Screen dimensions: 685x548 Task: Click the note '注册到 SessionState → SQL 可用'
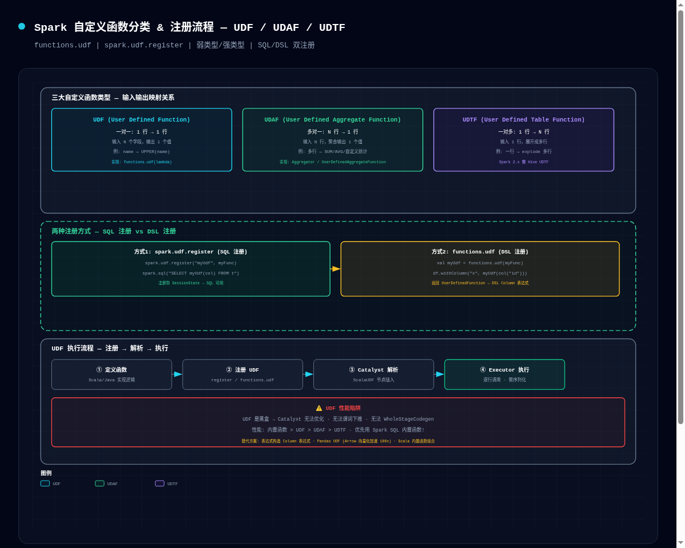[191, 283]
